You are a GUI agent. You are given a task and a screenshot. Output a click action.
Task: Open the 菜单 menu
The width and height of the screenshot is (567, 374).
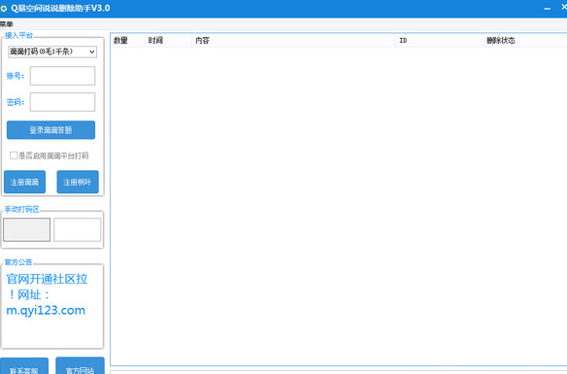(7, 24)
